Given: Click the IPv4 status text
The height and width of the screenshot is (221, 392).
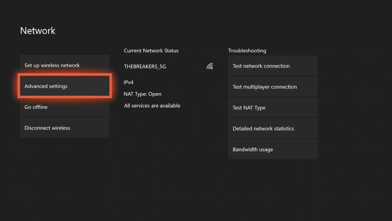Looking at the screenshot, I should click(x=129, y=82).
